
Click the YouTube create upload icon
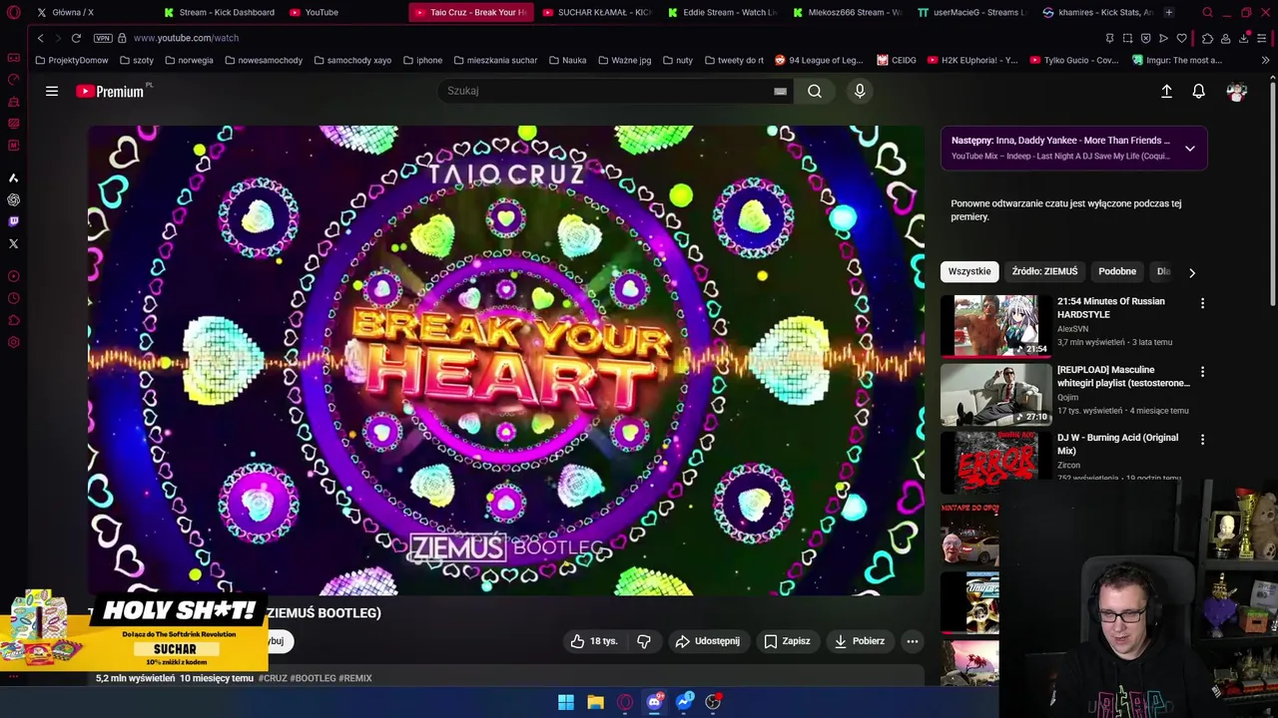[x=1166, y=91]
